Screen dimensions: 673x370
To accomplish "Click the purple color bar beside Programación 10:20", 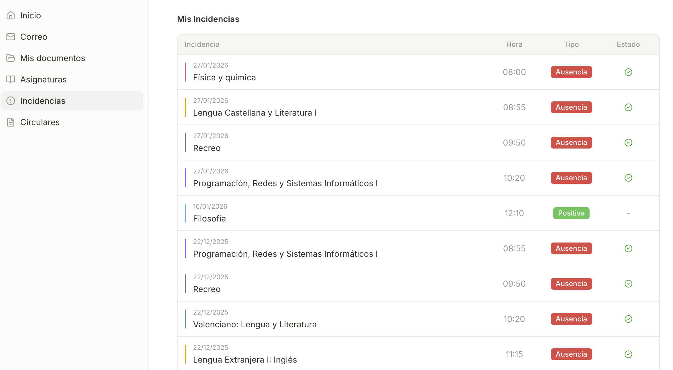I will tap(185, 178).
